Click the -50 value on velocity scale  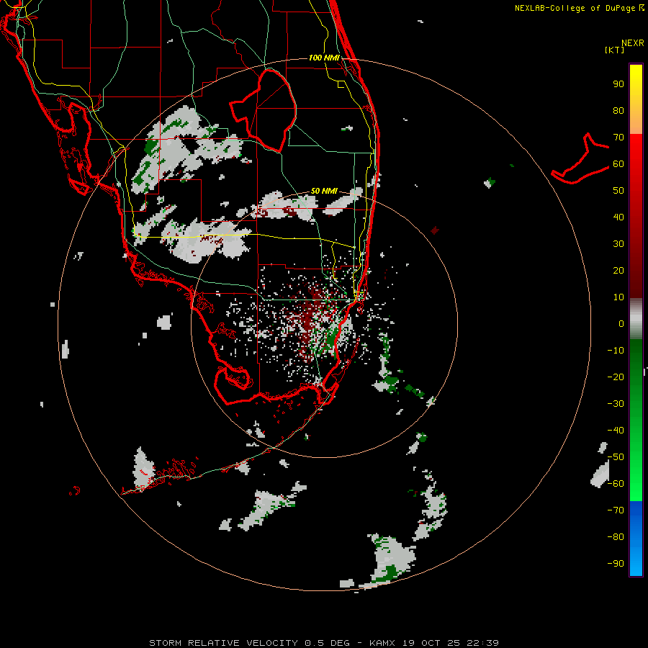point(616,457)
